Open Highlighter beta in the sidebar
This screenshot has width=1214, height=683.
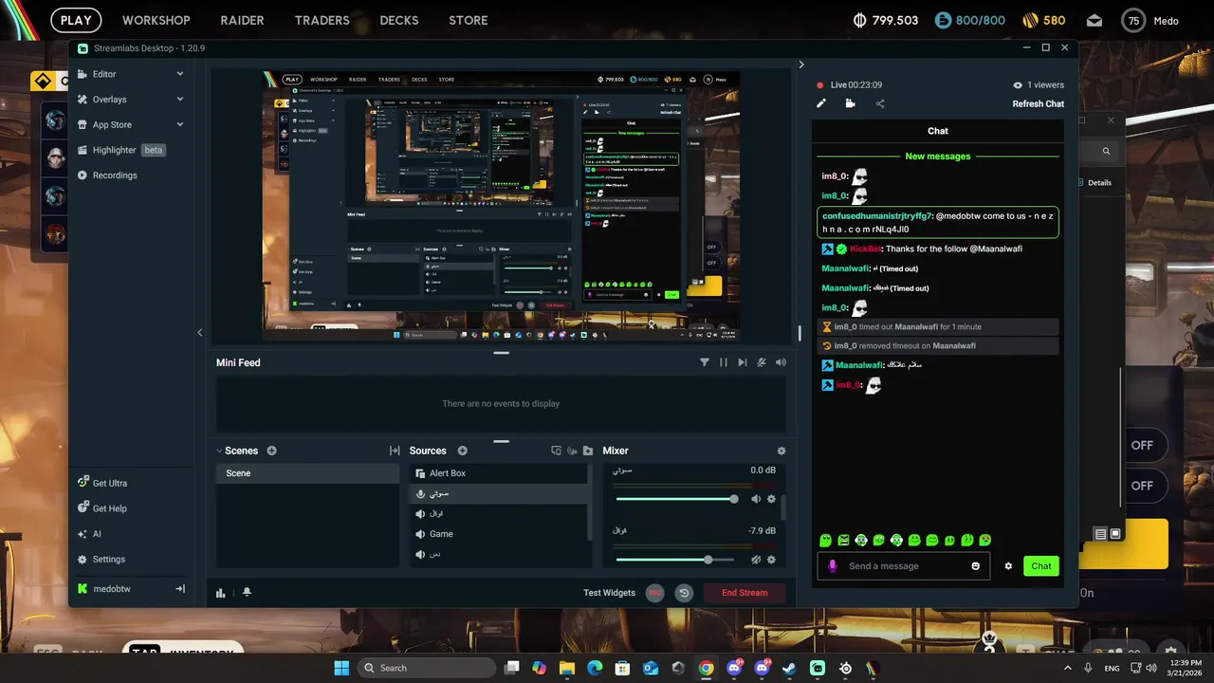[x=121, y=150]
